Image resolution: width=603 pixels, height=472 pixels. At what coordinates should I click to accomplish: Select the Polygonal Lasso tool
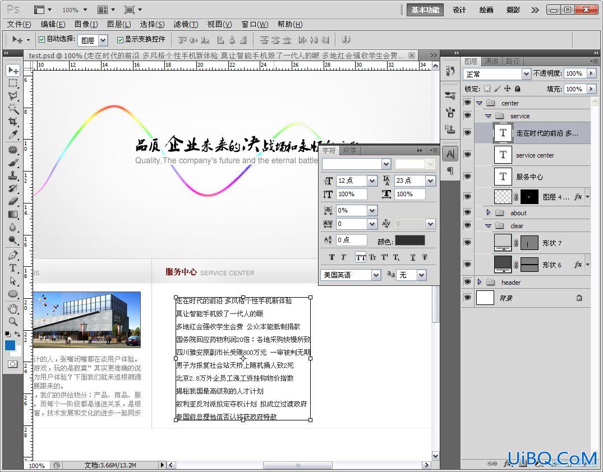13,96
